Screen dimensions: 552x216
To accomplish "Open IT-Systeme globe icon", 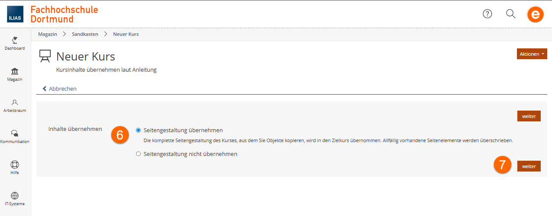I will 15,196.
